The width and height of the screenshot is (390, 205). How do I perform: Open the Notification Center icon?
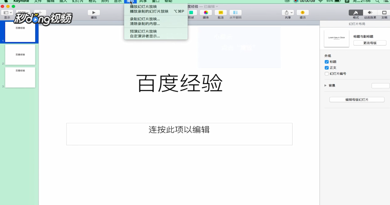(x=386, y=1)
